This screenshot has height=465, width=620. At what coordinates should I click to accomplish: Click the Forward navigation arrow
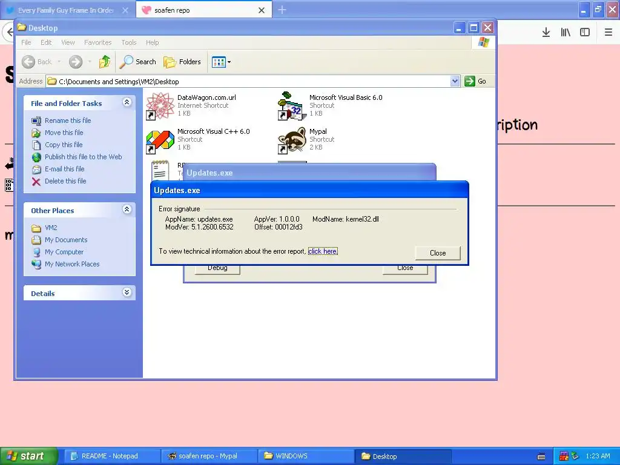[76, 62]
